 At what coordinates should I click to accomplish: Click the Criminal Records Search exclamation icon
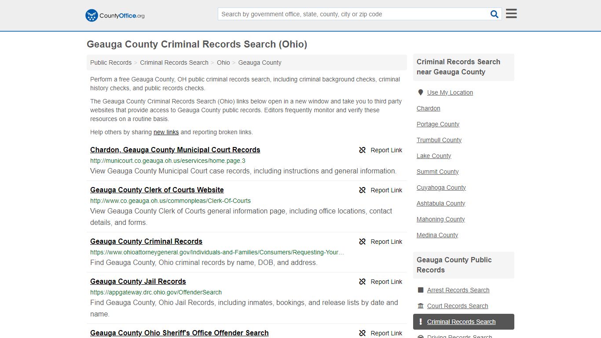[421, 322]
